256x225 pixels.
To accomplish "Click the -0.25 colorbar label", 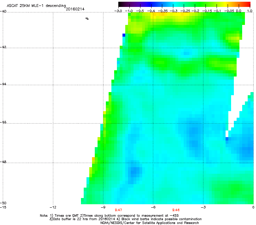I will [185, 11].
